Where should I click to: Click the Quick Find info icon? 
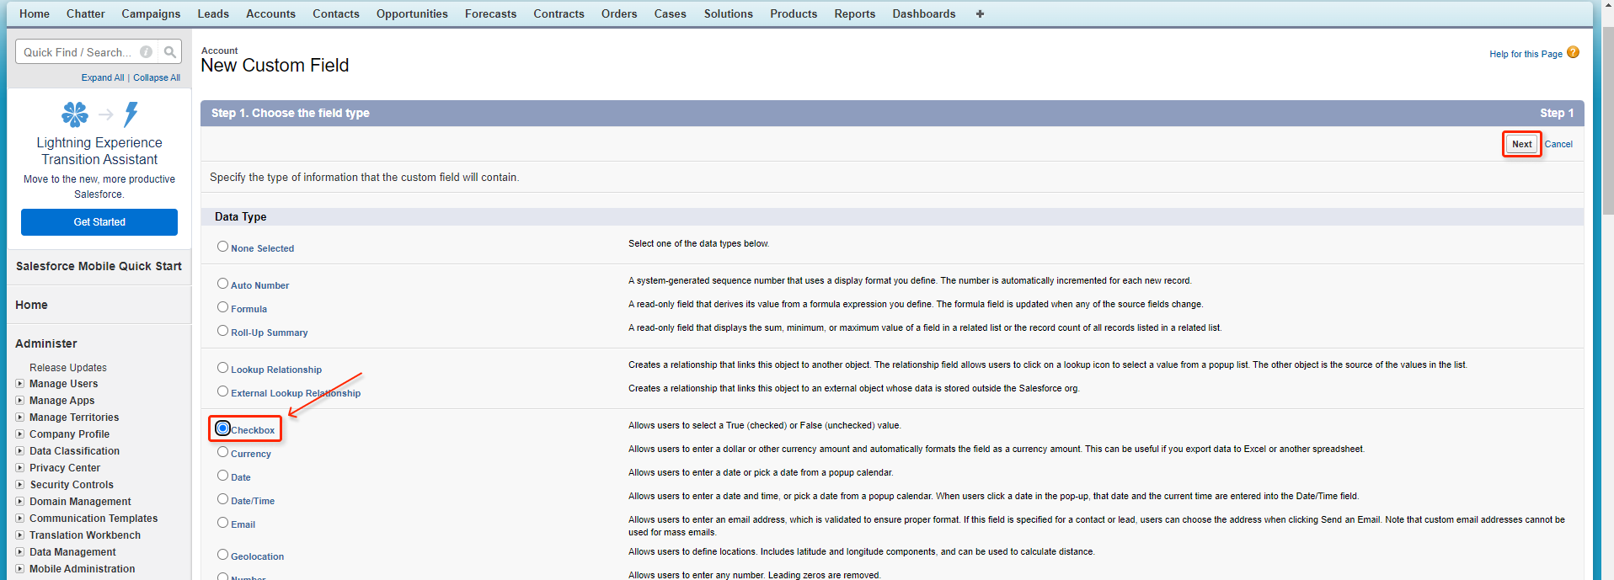[x=147, y=52]
